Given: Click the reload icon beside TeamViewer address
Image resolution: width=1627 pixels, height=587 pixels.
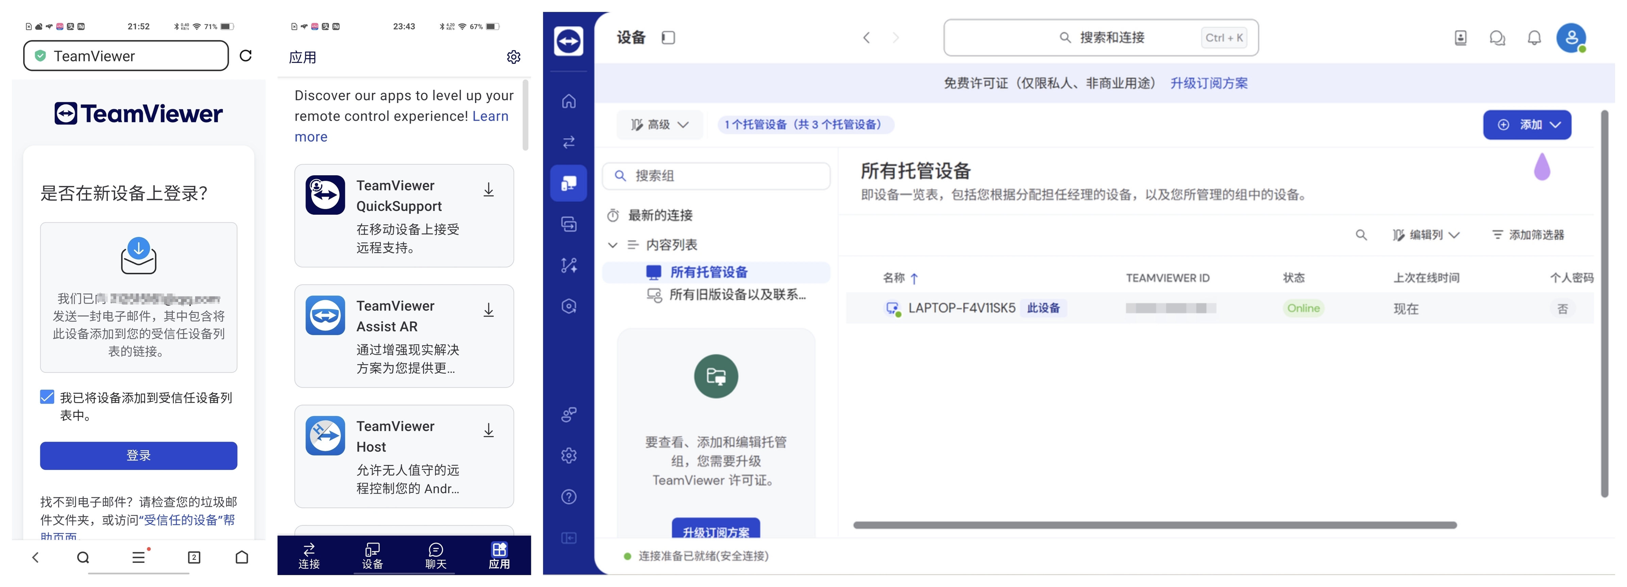Looking at the screenshot, I should click(x=246, y=56).
